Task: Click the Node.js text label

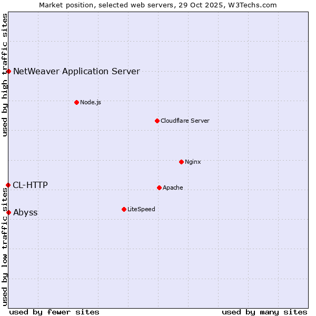Action: [x=91, y=102]
